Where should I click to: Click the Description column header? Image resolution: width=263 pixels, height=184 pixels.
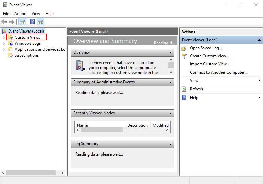[x=138, y=125]
